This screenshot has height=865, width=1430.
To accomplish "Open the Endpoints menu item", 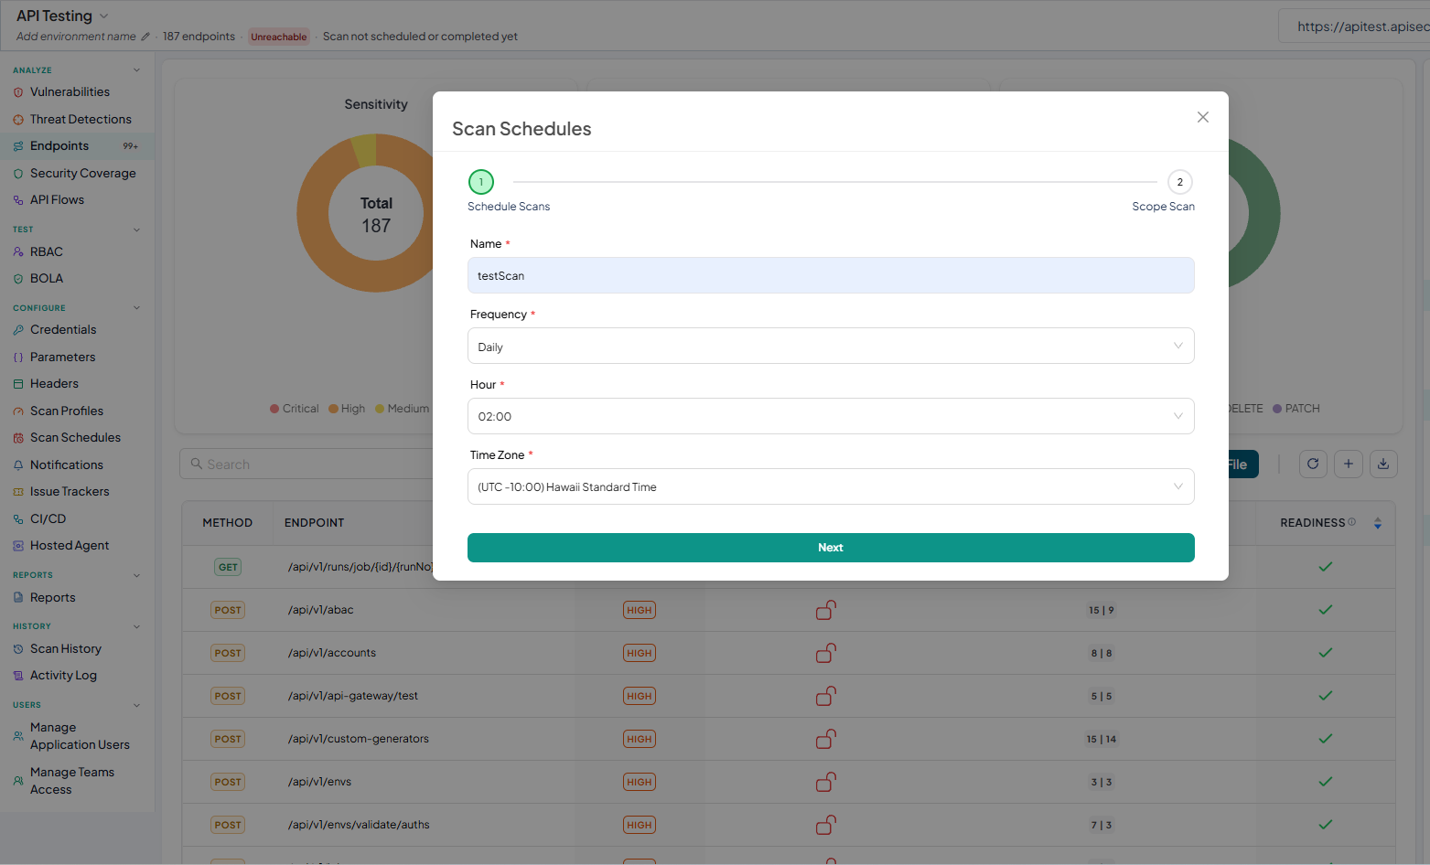I will tap(78, 146).
